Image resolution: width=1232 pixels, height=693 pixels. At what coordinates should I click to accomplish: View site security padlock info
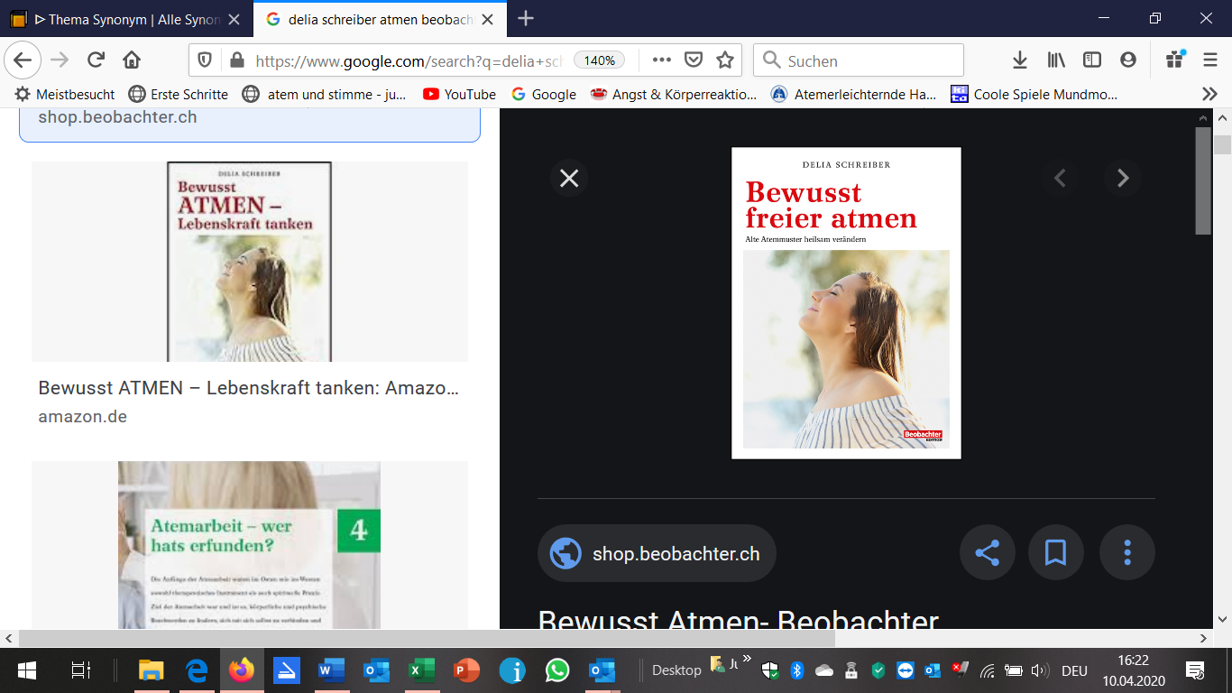click(237, 60)
